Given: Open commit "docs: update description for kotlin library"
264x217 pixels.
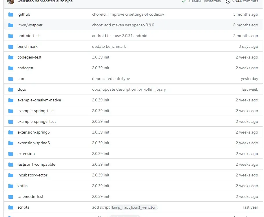Looking at the screenshot, I should click(x=129, y=90).
